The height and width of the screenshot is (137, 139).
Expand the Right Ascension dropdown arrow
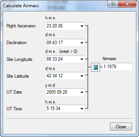pyautogui.click(x=82, y=26)
